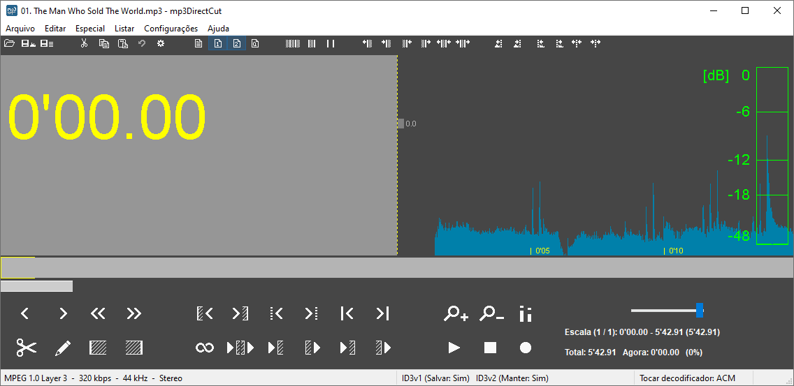Click the light gray horizontal scrollbar thumb
The width and height of the screenshot is (794, 386).
[36, 286]
